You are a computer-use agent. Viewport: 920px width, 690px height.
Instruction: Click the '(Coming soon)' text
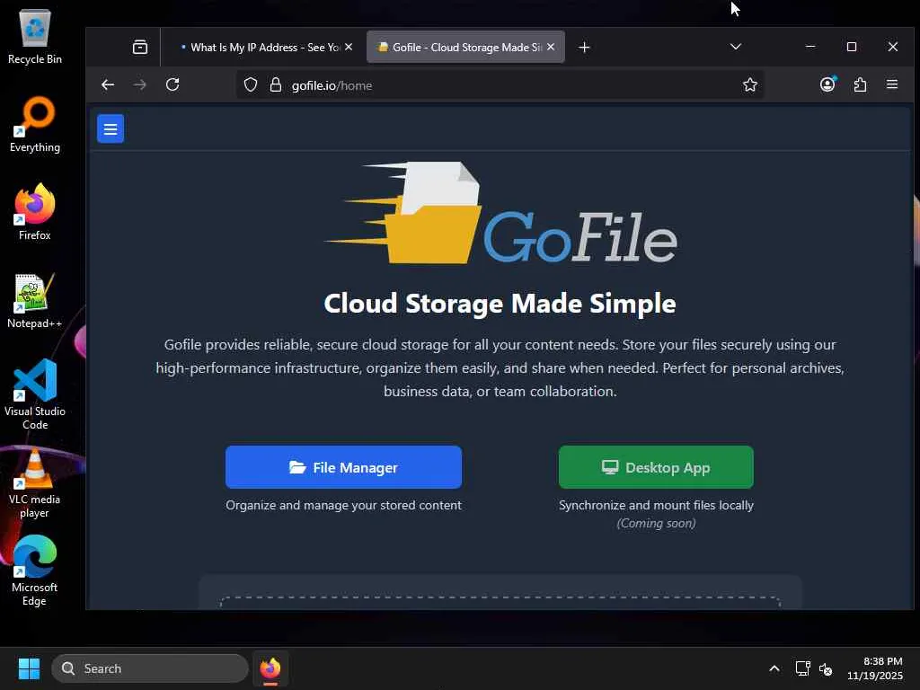(656, 523)
